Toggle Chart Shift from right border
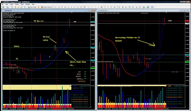The height and width of the screenshot is (111, 191). click(140, 7)
